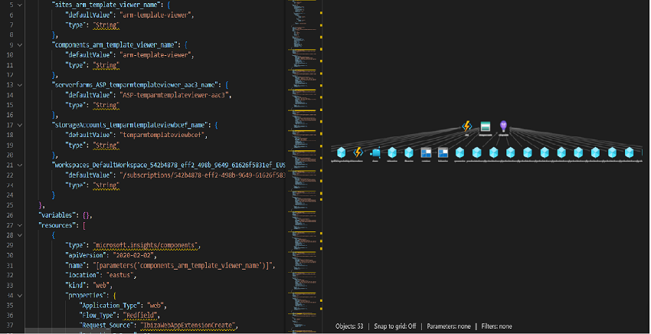Click the "serverfarms_ASP_temparmtemplateviewer_aac3_name" key
The width and height of the screenshot is (651, 334).
point(137,84)
